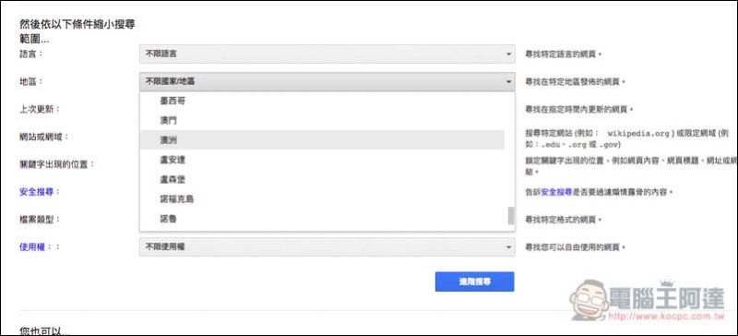738x336 pixels.
Task: Click the blue 進階搜尋 button
Action: (474, 282)
